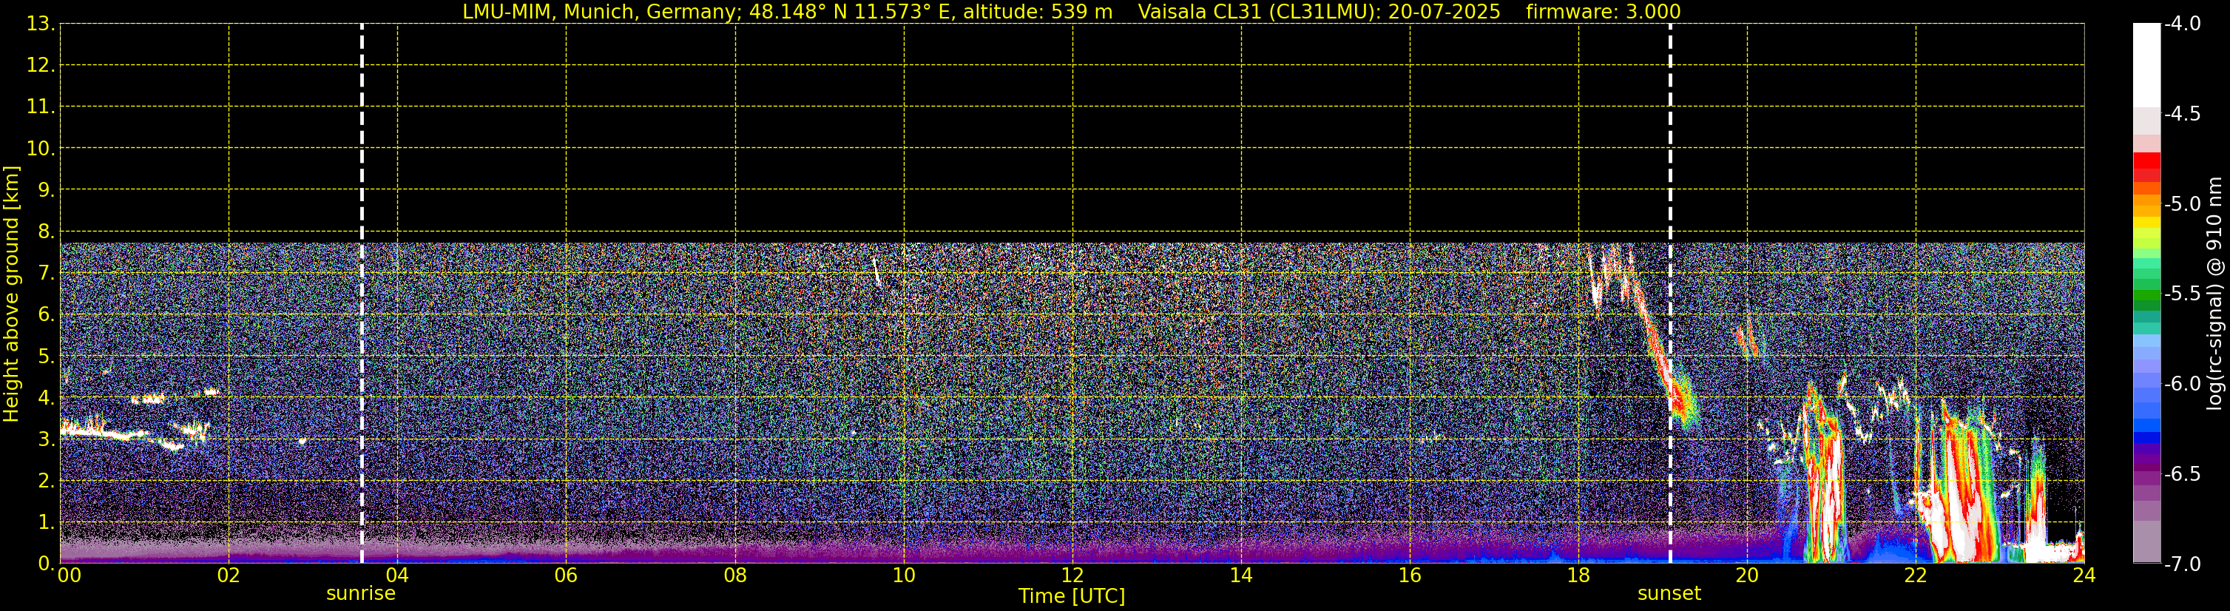
Task: Click the 'sunset' label below the axis
Action: 1668,594
